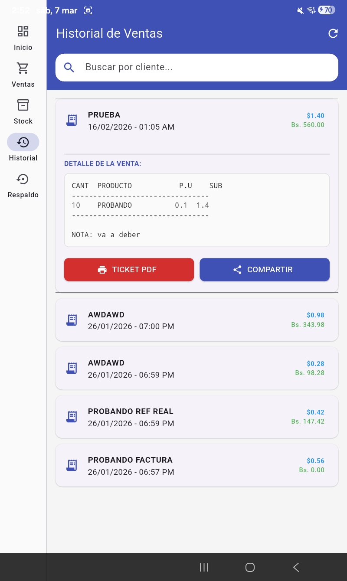
Task: Open the Inicio dashboard icon
Action: (23, 31)
